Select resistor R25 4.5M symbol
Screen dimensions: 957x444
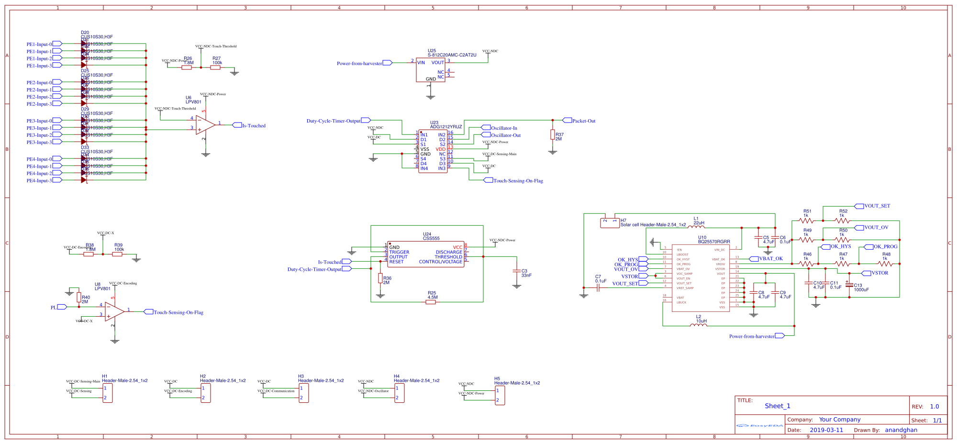[x=431, y=302]
